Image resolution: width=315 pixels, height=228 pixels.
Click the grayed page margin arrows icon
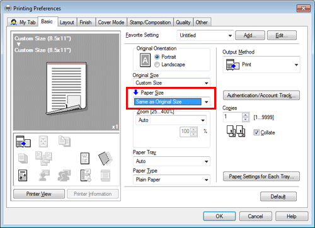[43, 141]
